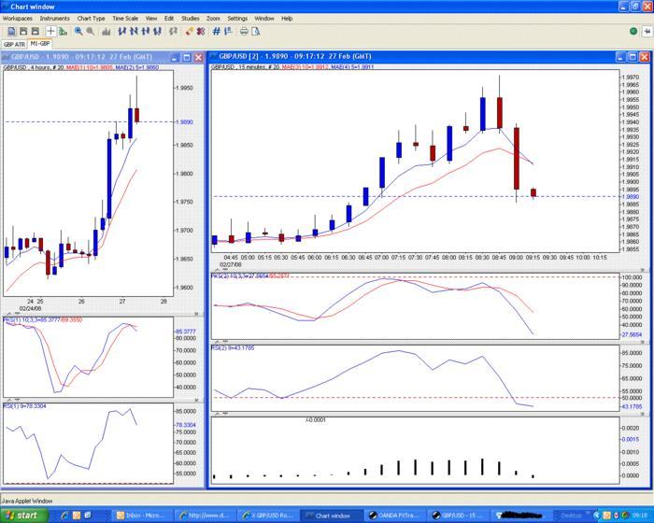
Task: Click the blue zoom in magnifier
Action: point(78,31)
